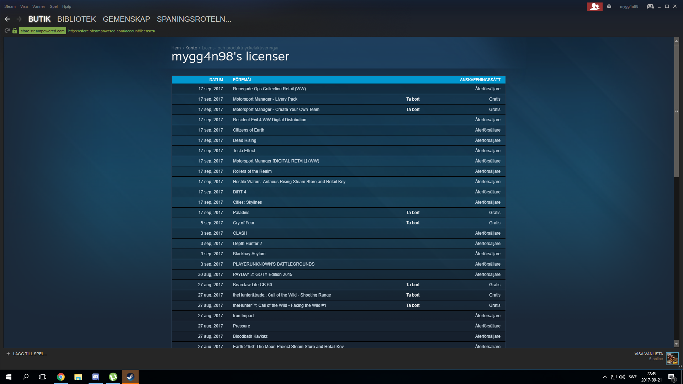This screenshot has height=384, width=683.
Task: Launch Big Picture mode controller icon
Action: (650, 6)
